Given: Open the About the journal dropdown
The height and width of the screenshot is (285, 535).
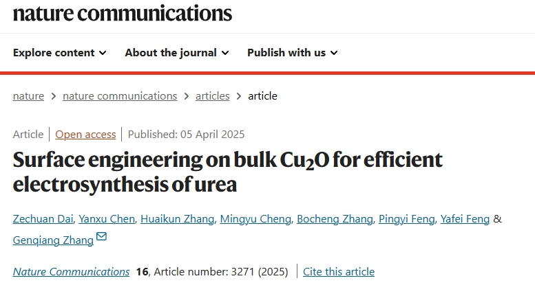Looking at the screenshot, I should click(x=177, y=53).
